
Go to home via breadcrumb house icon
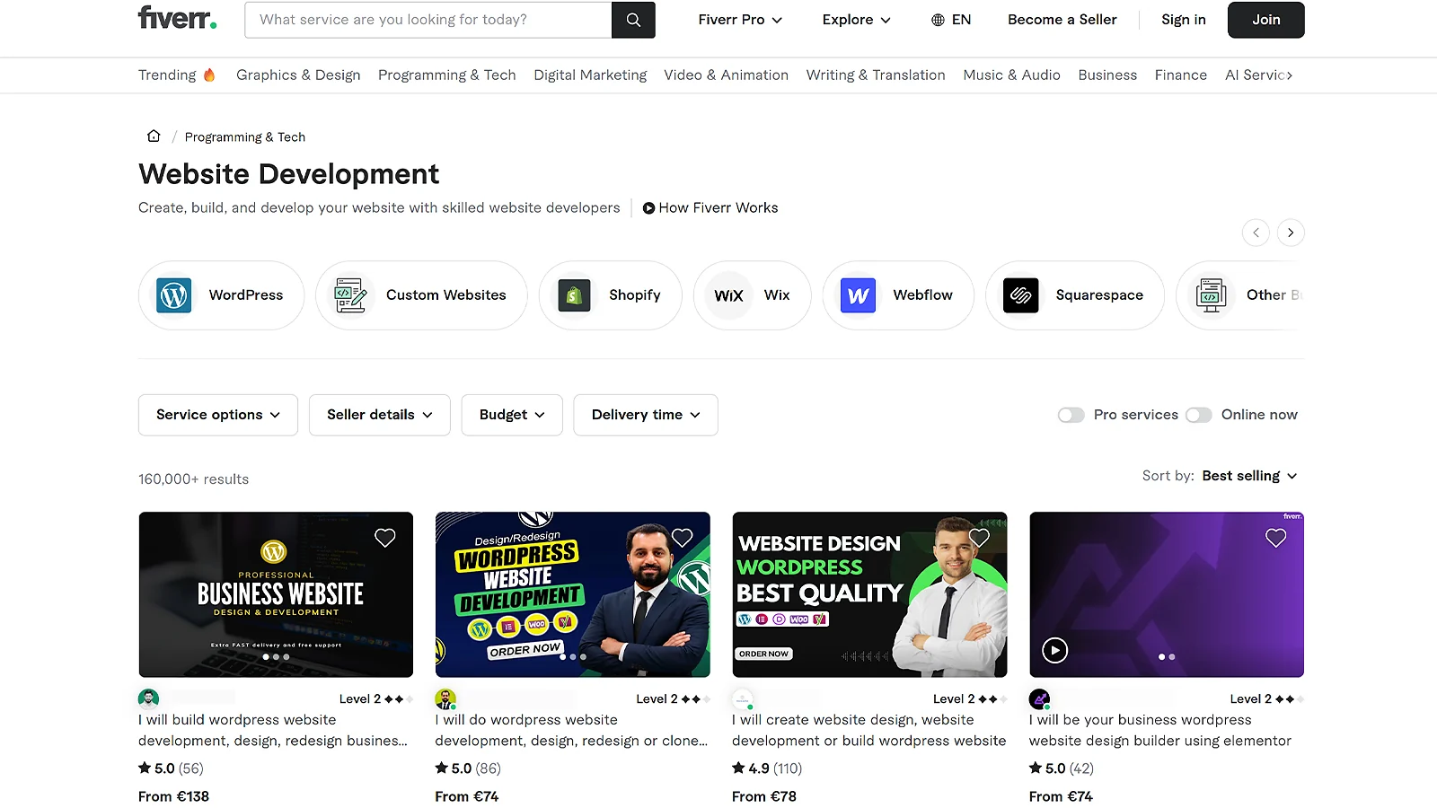point(154,136)
